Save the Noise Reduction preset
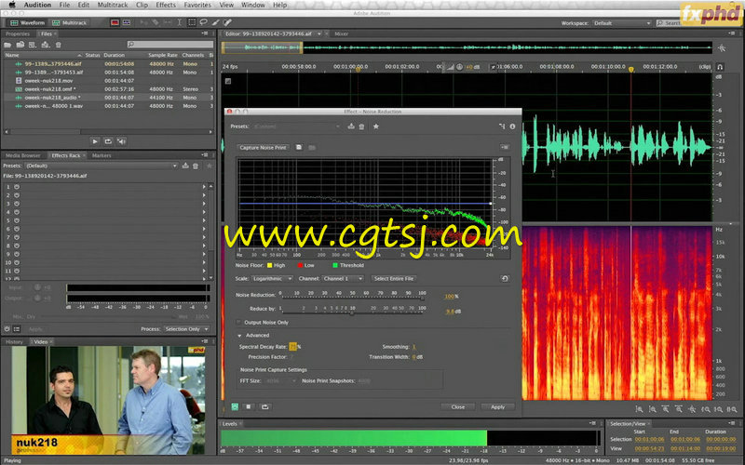Screen dimensions: 745x465 [x=351, y=126]
